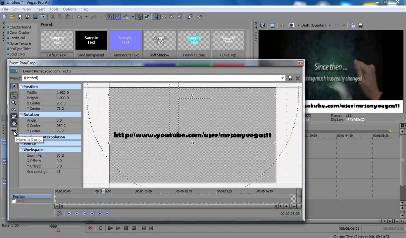Click Split Screen View icon in preview

tap(291, 25)
